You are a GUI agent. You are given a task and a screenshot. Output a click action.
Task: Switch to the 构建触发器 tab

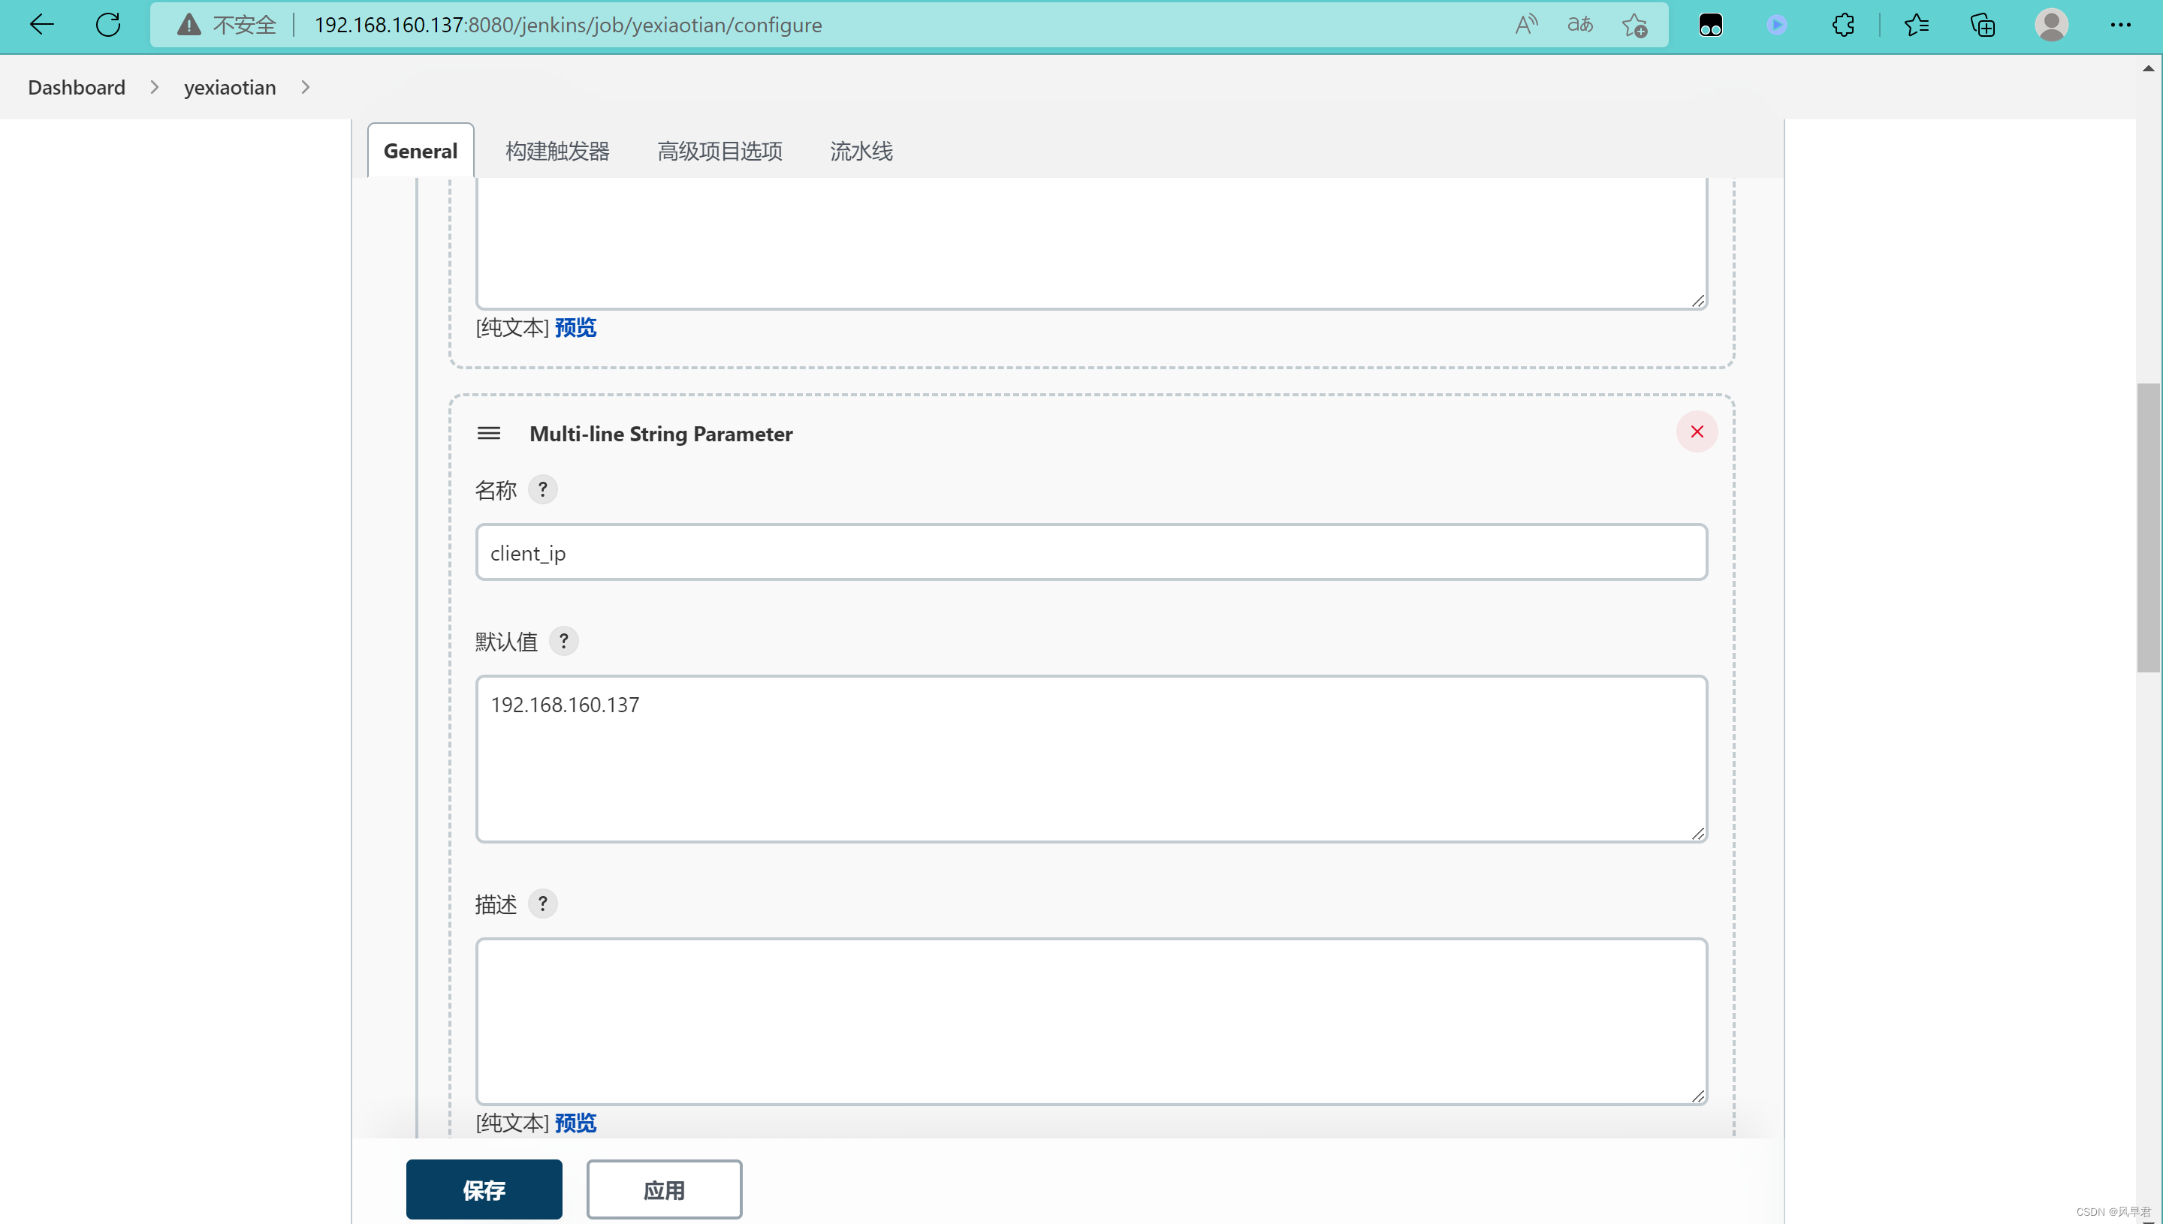557,152
